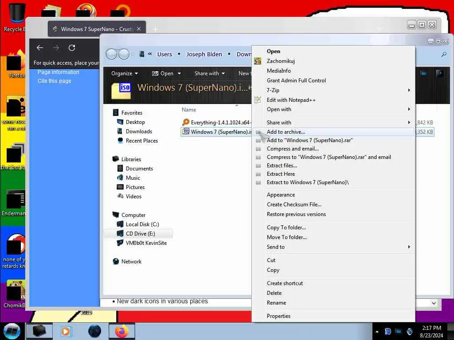
Task: Click WinRAR icon beside Compress and email
Action: pyautogui.click(x=258, y=149)
